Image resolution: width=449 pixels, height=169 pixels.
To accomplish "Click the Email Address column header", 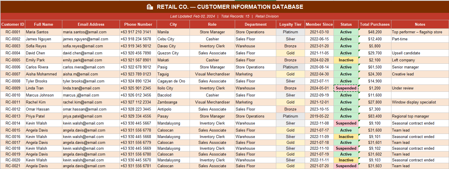I will (91, 24).
